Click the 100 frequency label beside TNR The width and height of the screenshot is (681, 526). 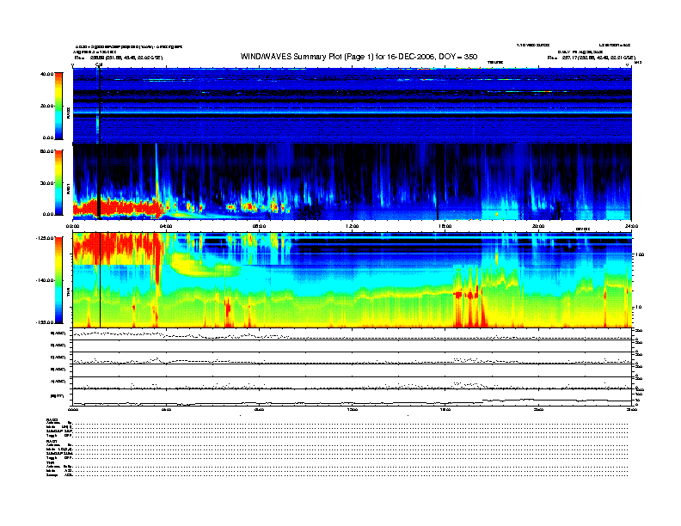639,254
